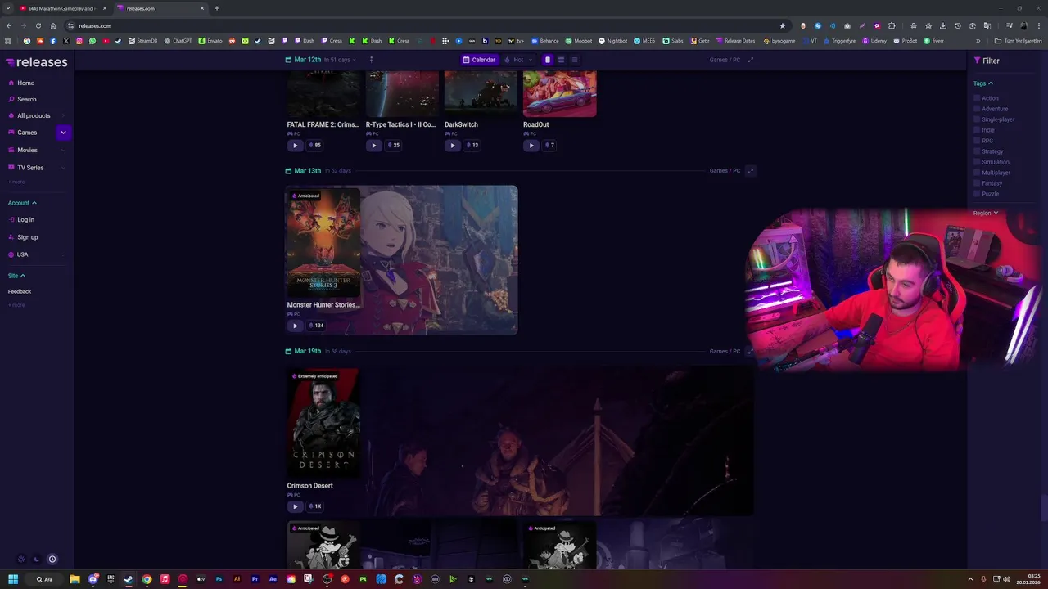Open Epic Games launcher on taskbar
The width and height of the screenshot is (1048, 589).
[x=111, y=579]
